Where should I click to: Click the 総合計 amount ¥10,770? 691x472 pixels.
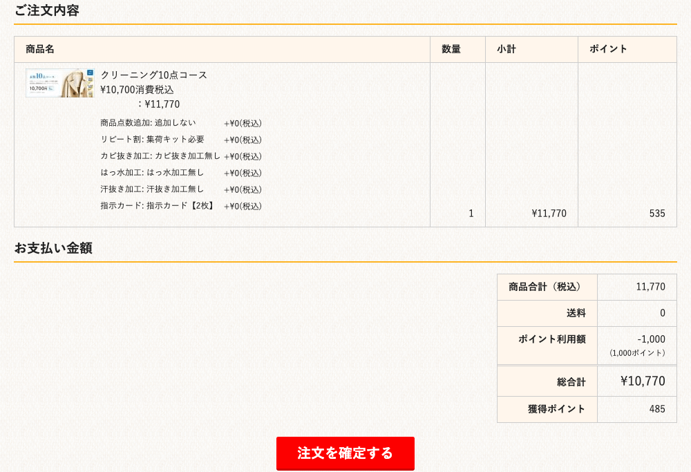[642, 381]
